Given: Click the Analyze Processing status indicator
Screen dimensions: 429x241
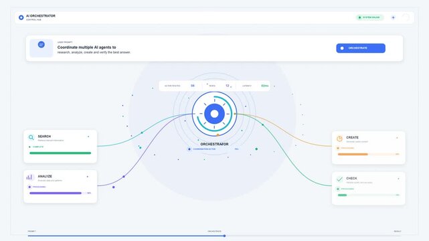Looking at the screenshot, I should 29,187.
